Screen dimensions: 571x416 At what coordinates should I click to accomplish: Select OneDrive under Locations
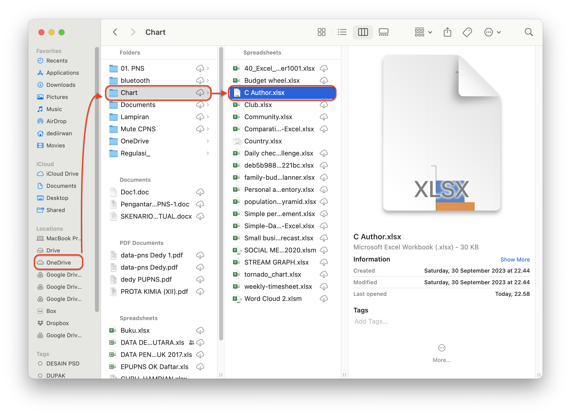(59, 263)
